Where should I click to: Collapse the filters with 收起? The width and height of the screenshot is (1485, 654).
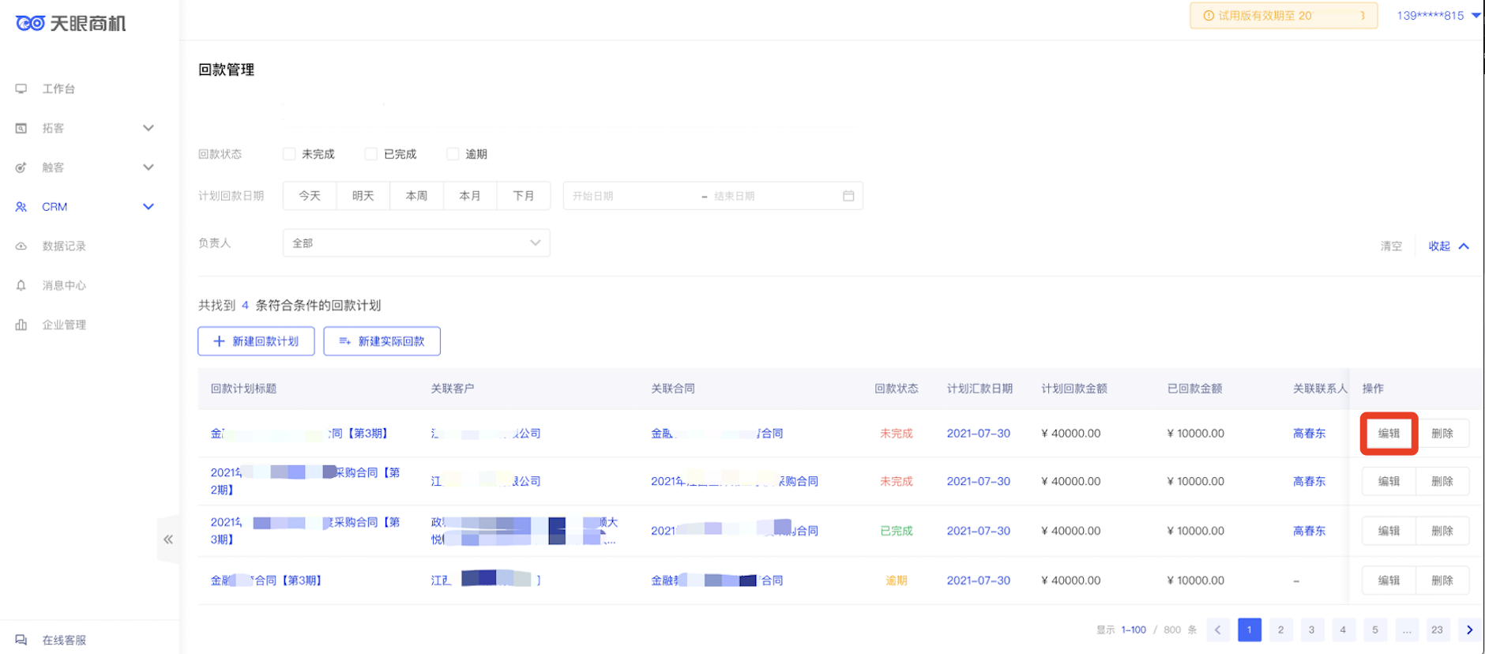1449,246
